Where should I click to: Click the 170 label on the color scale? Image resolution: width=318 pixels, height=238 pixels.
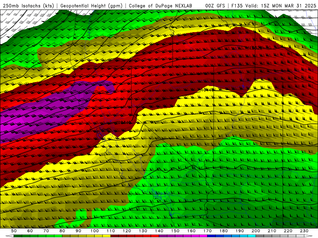[207, 231]
